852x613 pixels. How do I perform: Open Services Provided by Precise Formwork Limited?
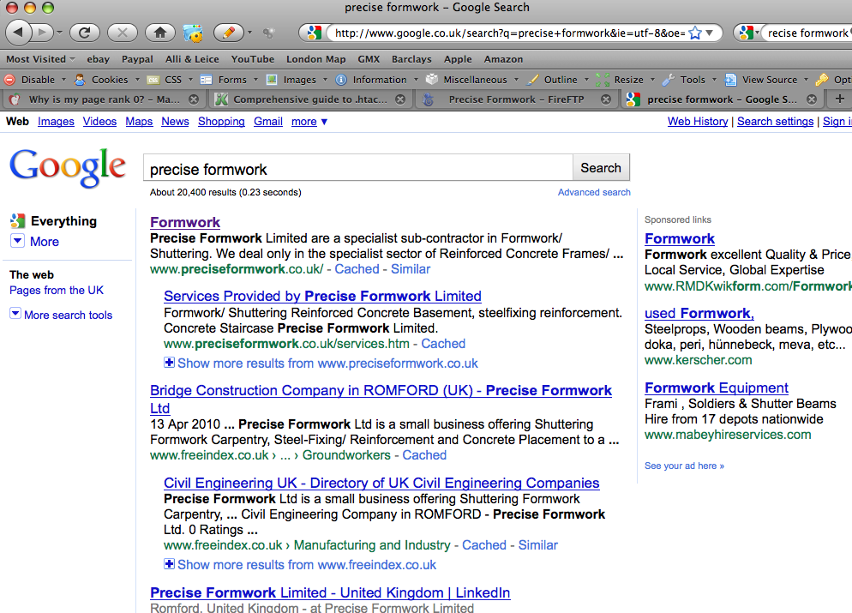(322, 296)
